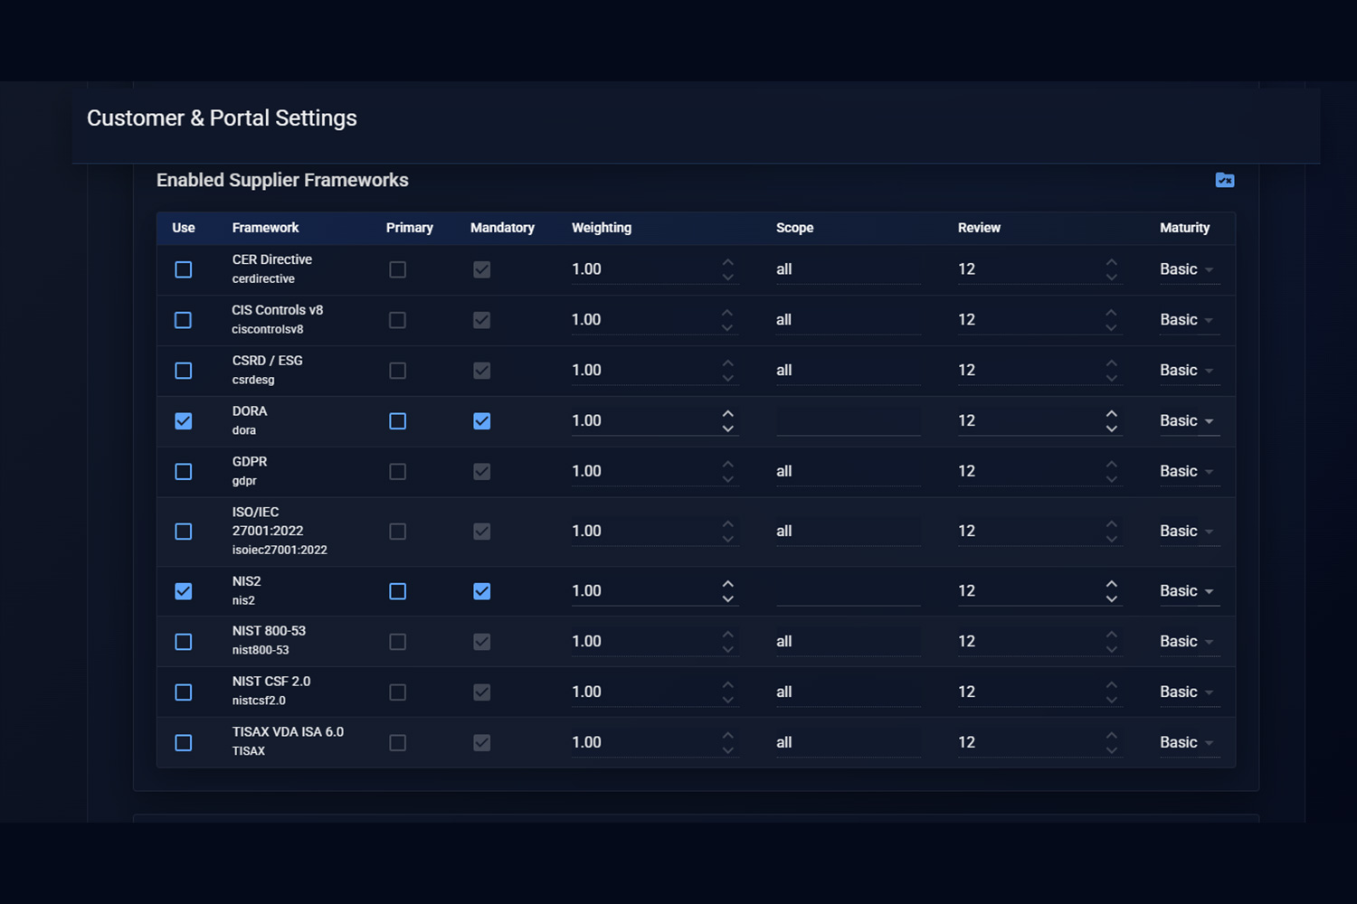Viewport: 1357px width, 904px height.
Task: Click the Weighting column header
Action: click(x=602, y=228)
